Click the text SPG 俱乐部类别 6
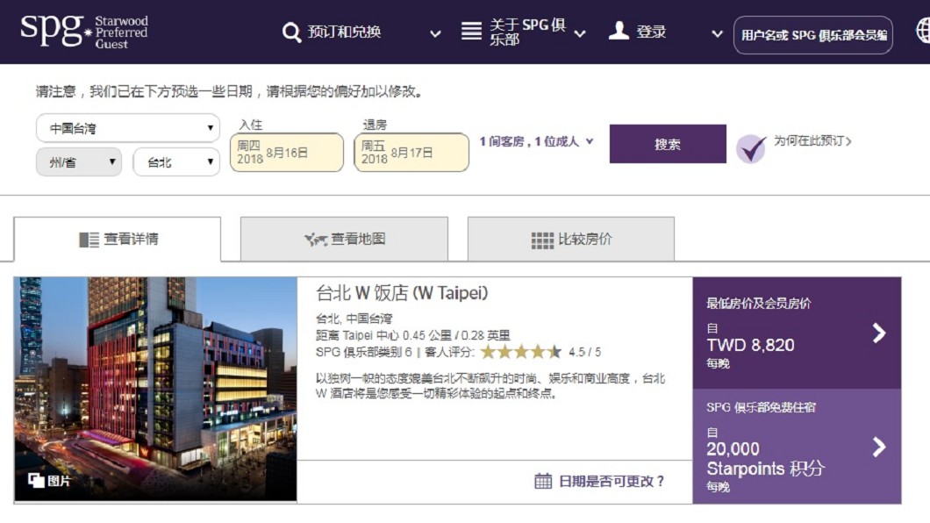The width and height of the screenshot is (930, 523). [x=363, y=352]
